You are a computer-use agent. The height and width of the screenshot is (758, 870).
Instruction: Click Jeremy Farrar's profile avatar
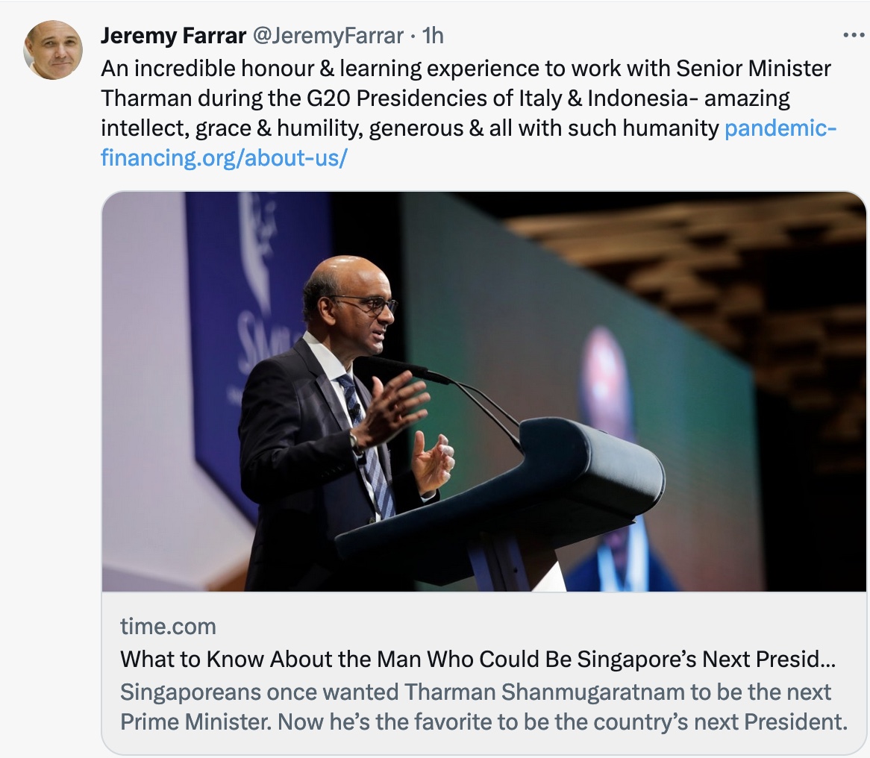[x=53, y=50]
